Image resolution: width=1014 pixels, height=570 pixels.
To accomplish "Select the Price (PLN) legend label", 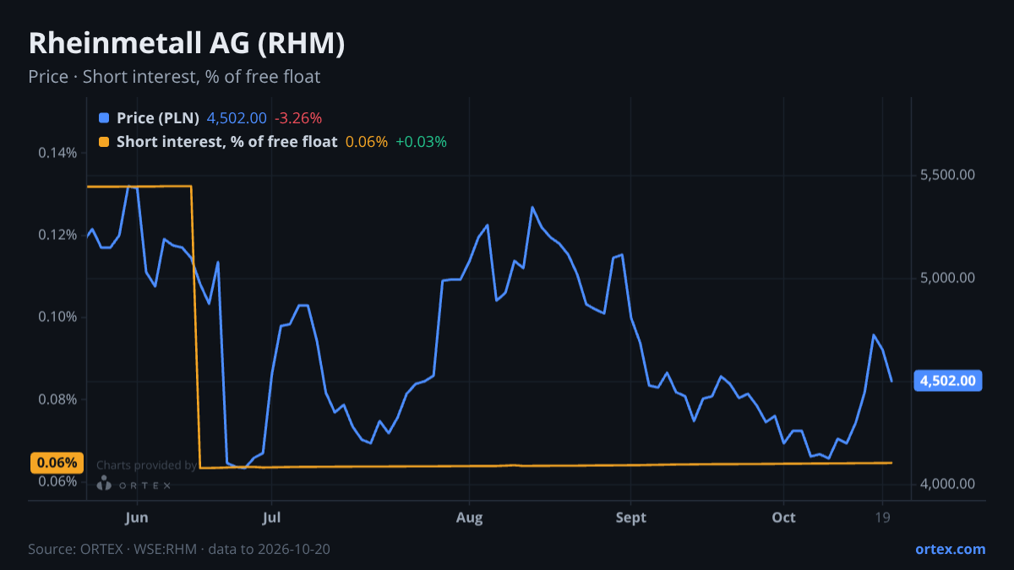I will coord(158,118).
